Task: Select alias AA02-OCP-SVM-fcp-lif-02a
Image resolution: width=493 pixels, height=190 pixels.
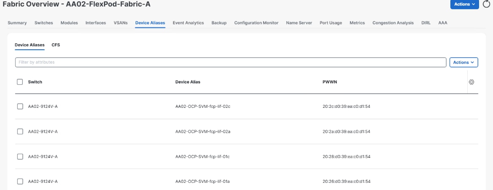Action: click(203, 131)
